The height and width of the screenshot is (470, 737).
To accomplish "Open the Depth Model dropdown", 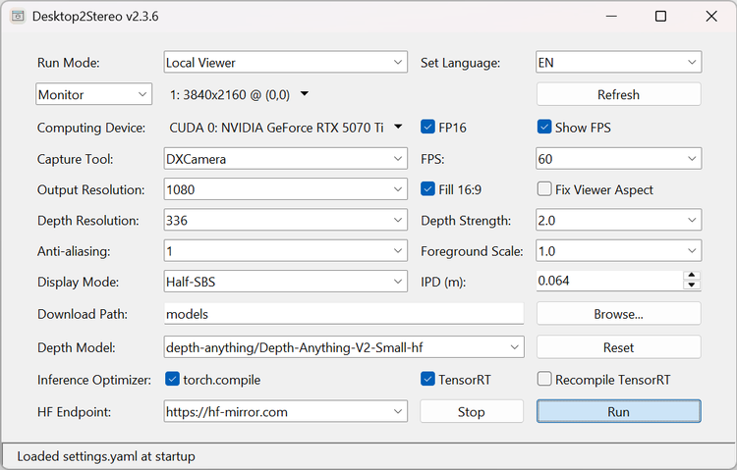I will click(x=344, y=347).
